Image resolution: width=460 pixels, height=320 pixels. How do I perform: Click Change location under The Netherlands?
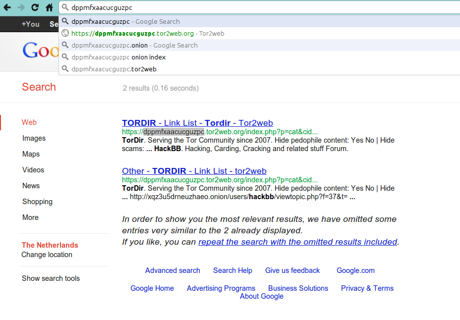click(x=47, y=255)
